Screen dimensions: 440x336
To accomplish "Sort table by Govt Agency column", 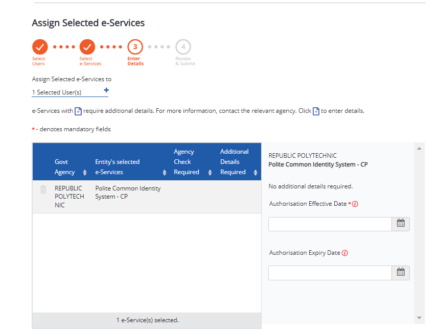I will coord(85,173).
